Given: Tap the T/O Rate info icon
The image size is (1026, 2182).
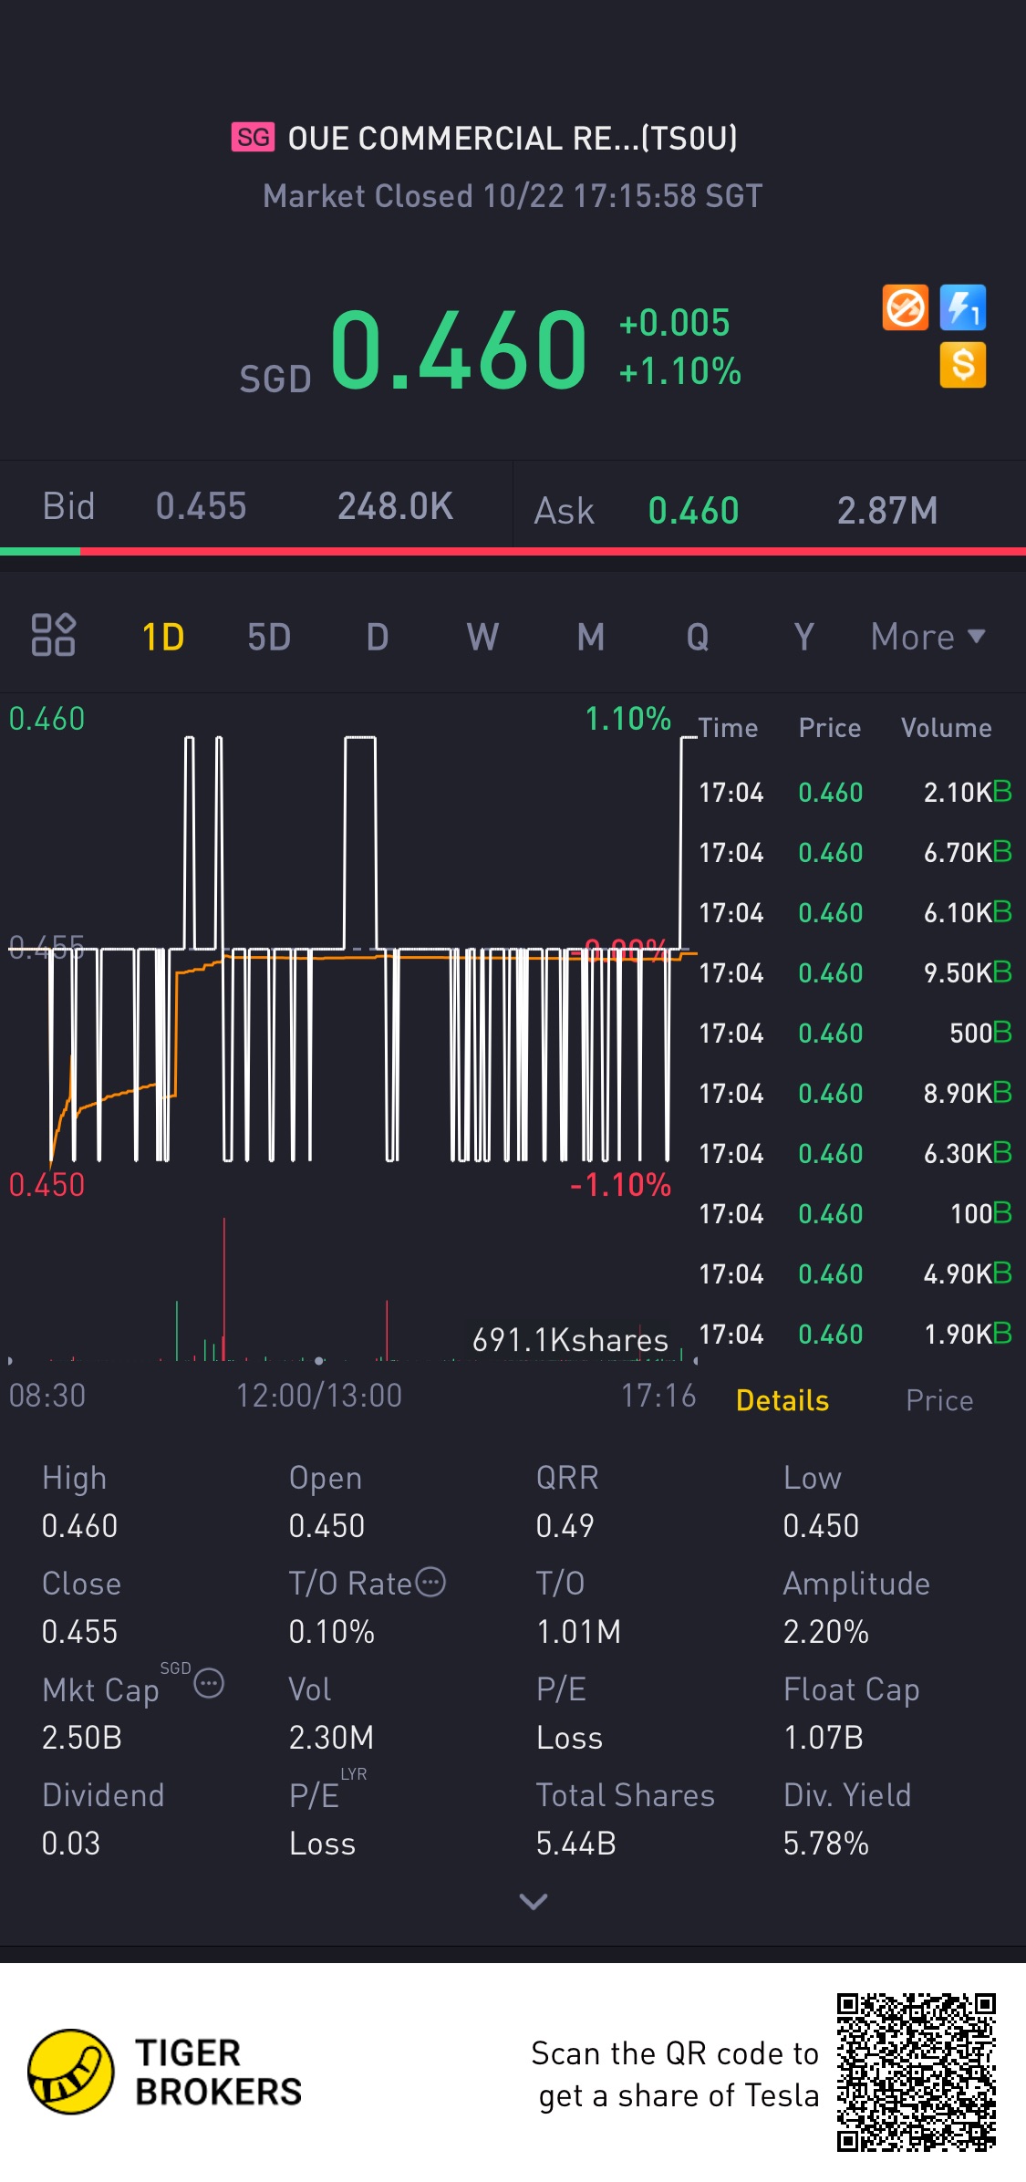Looking at the screenshot, I should (x=430, y=1582).
